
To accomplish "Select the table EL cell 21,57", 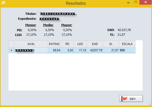I will pos(111,50).
